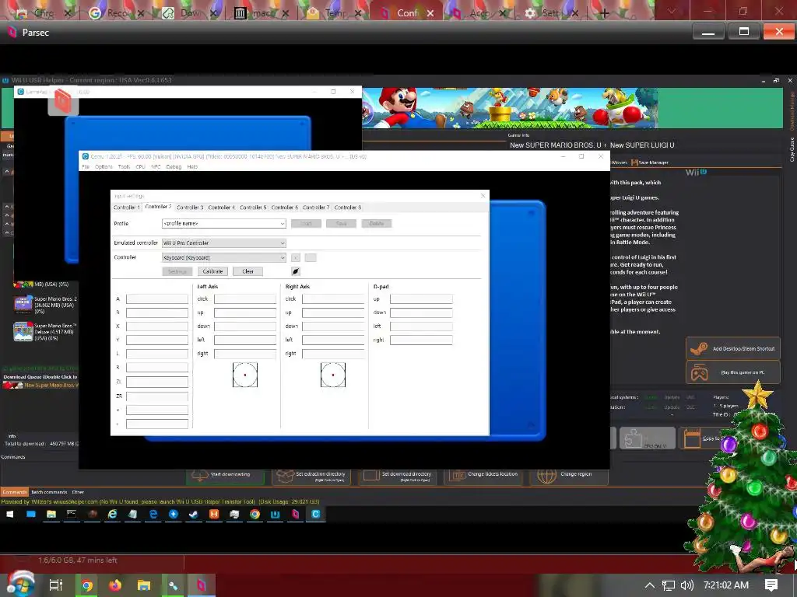Open the Save Manager icon in the game info tabs

[634, 162]
